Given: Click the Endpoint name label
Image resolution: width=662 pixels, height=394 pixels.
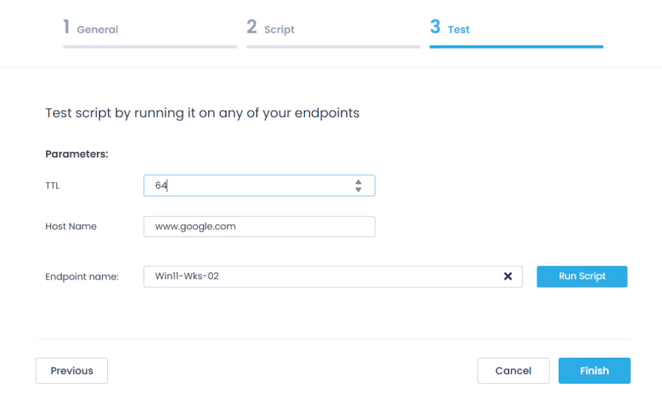Looking at the screenshot, I should (82, 276).
